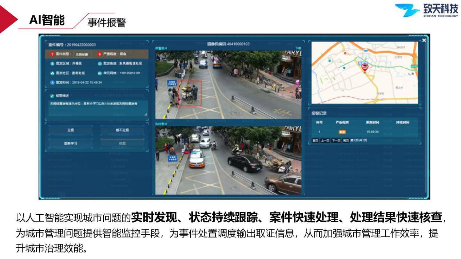This screenshot has height=259, width=461.
Task: Click the download link above alarm picture
Action: pyautogui.click(x=298, y=48)
